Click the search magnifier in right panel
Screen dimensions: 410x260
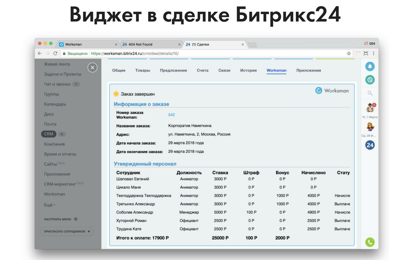point(370,93)
